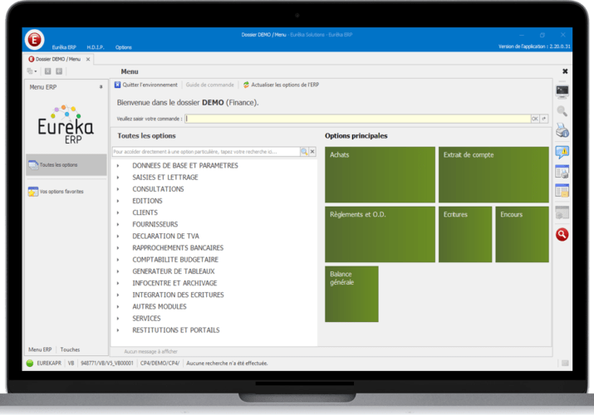Click the red Eureka ERP logo button
This screenshot has height=415, width=594.
click(35, 38)
